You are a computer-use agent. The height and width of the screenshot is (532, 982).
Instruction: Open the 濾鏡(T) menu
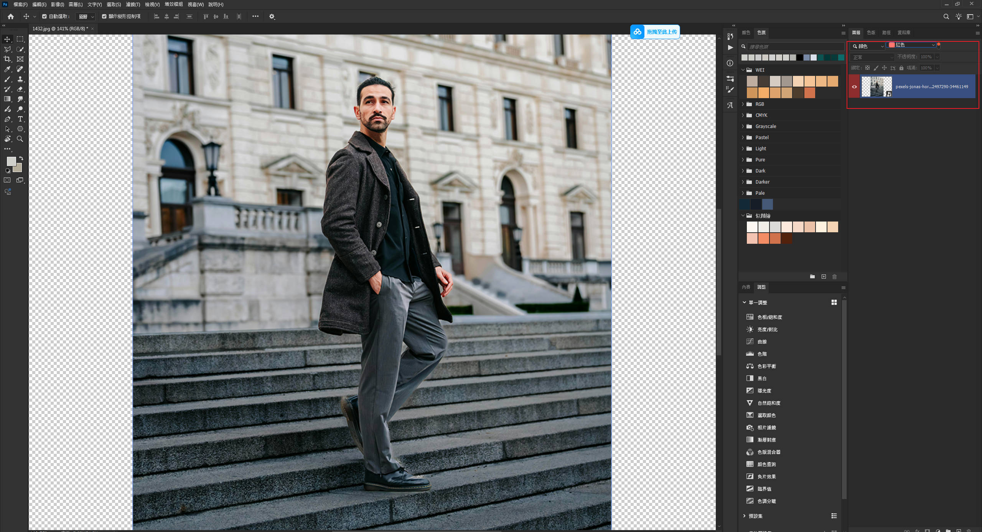click(133, 5)
